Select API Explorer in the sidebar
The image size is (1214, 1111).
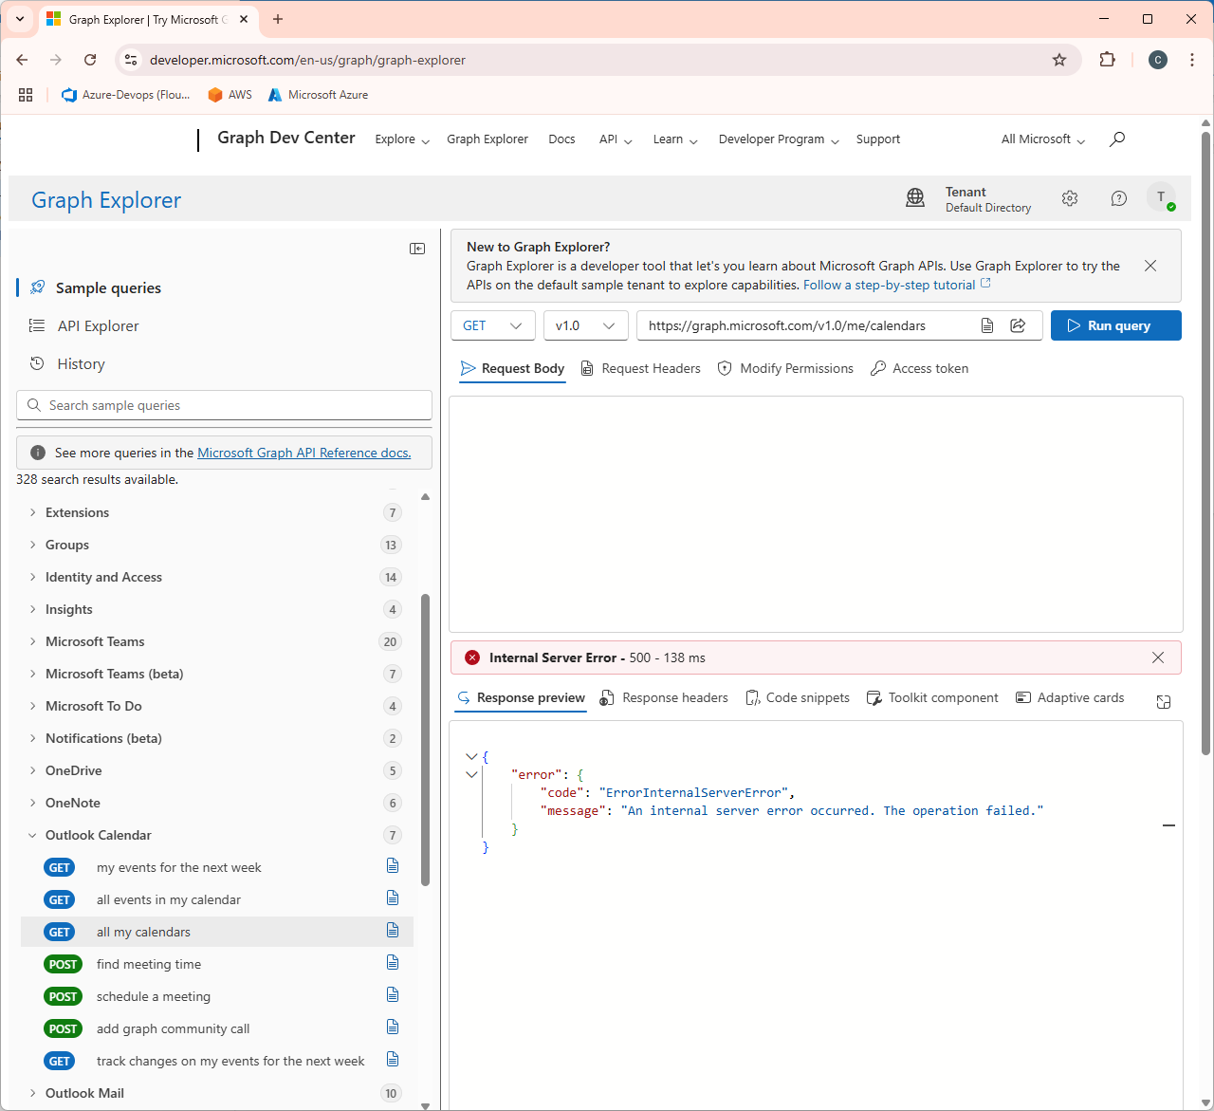click(x=98, y=325)
